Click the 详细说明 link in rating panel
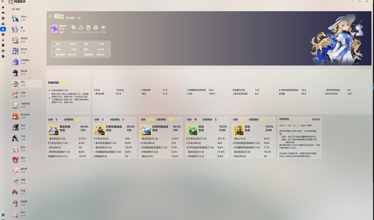The width and height of the screenshot is (374, 220). pos(316,119)
